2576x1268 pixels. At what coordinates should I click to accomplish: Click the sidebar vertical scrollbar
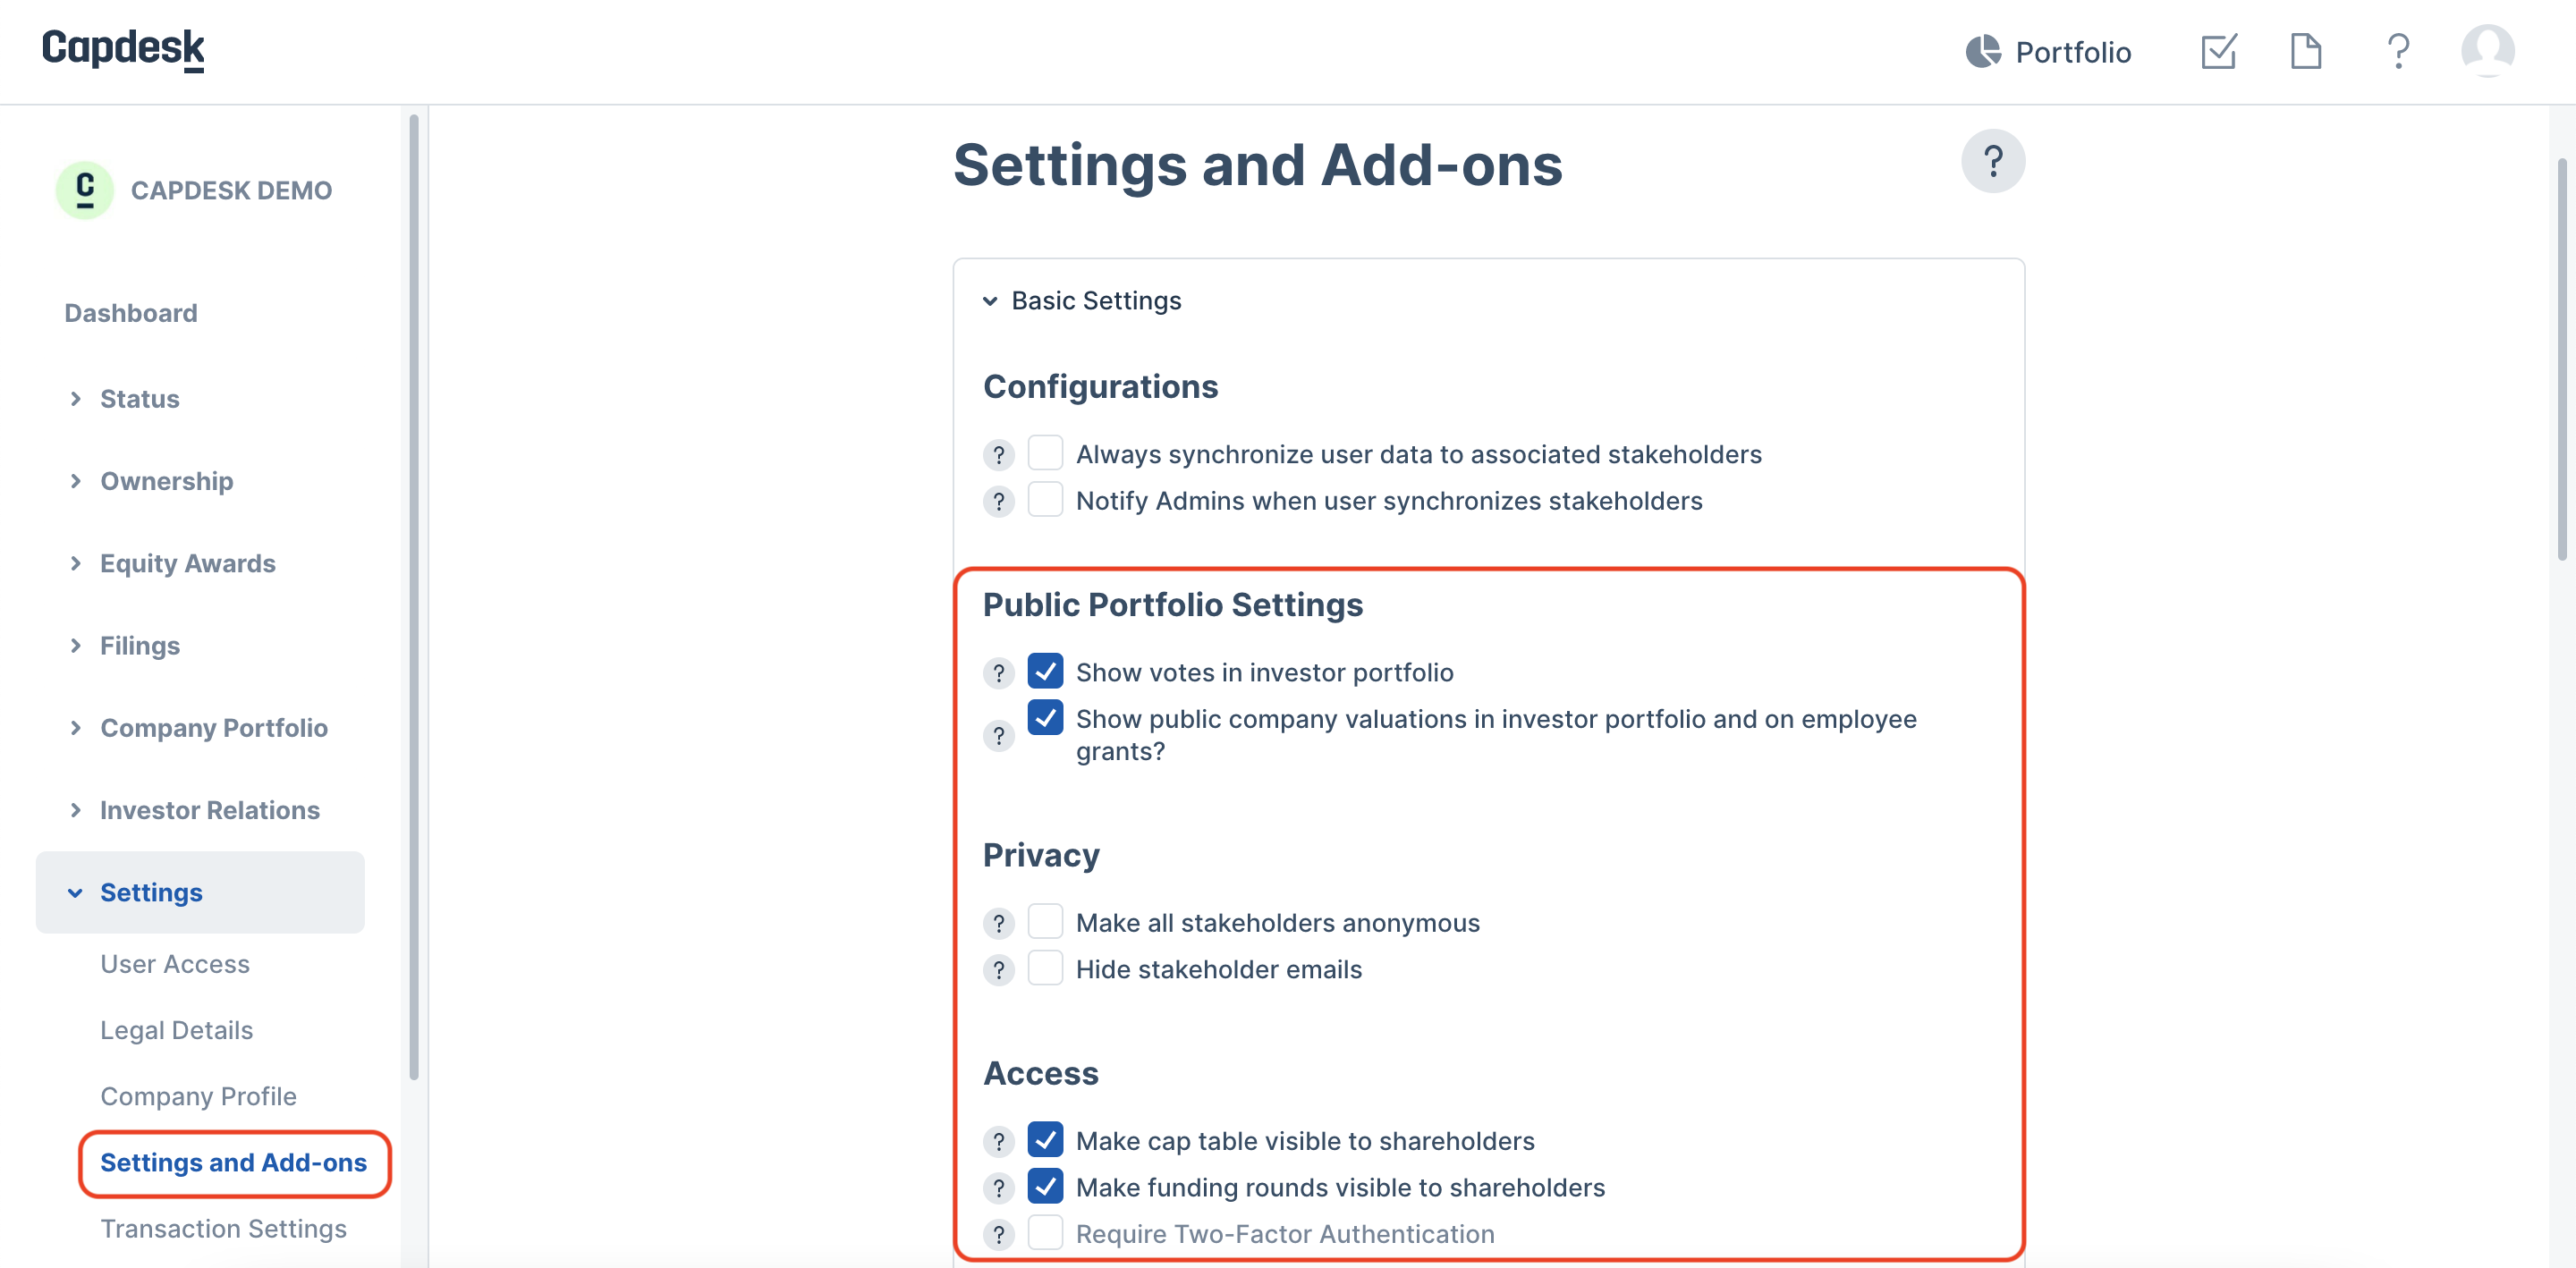coord(414,596)
